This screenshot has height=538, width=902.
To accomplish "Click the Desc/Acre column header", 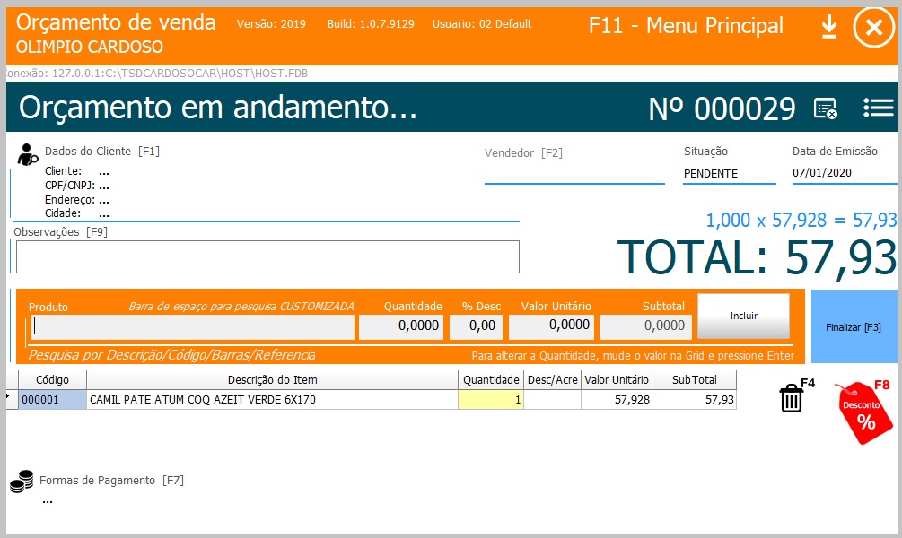I will pyautogui.click(x=552, y=380).
